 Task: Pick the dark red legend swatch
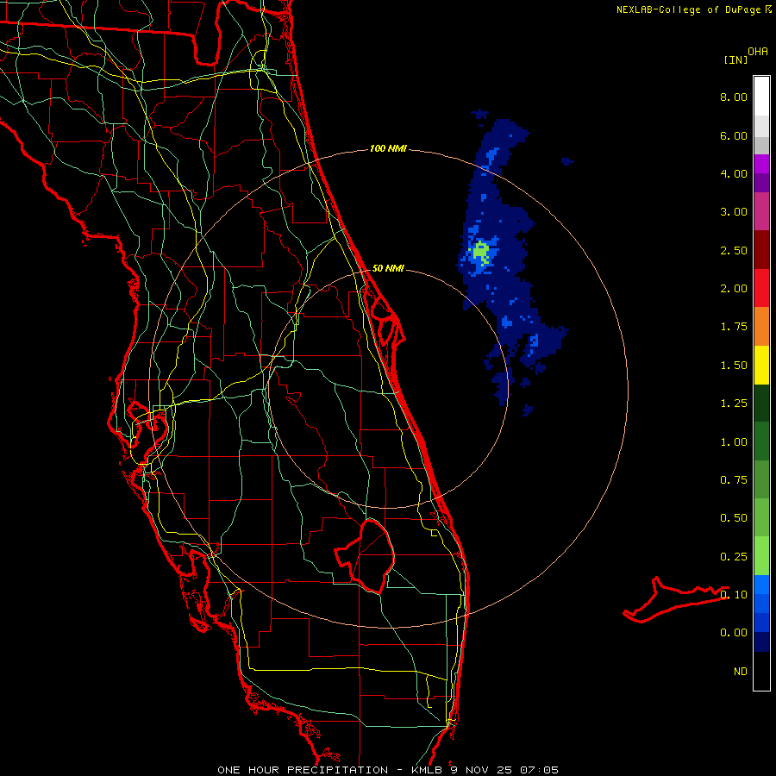pos(761,250)
